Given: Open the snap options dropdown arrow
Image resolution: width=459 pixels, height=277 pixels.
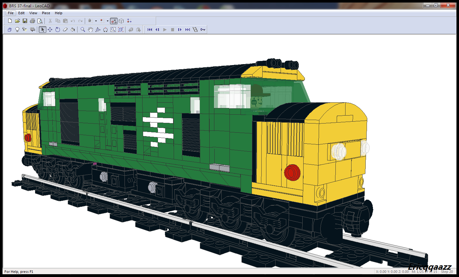Looking at the screenshot, I should 107,21.
